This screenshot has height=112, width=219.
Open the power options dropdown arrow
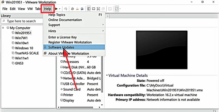coord(60,9)
